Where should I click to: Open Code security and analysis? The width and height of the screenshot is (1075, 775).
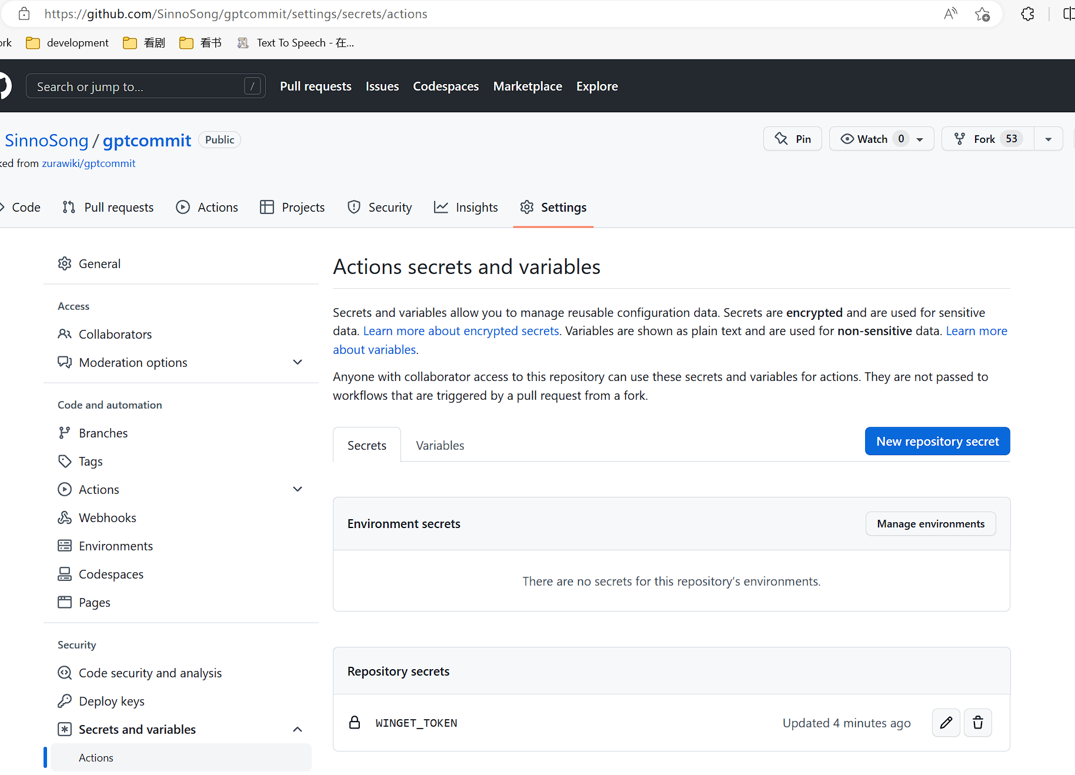click(x=181, y=673)
